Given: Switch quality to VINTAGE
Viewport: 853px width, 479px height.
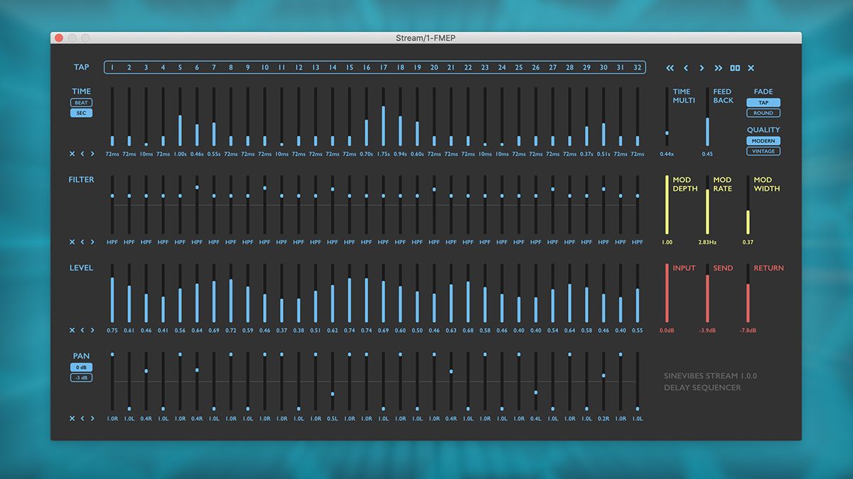Looking at the screenshot, I should pos(763,151).
